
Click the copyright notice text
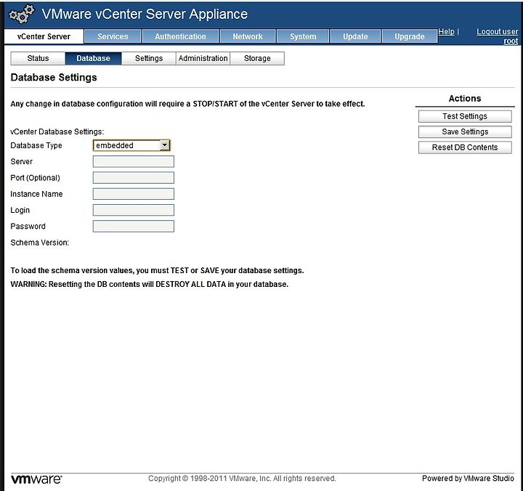[x=242, y=479]
